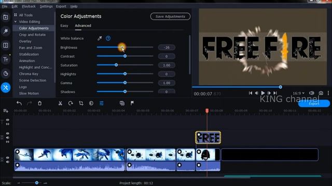332x186 pixels.
Task: Step back one frame in player
Action: point(257,93)
